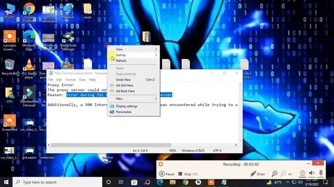Click the right arrow of Notepad's horizontal scrollbar
The image size is (334, 187).
tap(236, 145)
